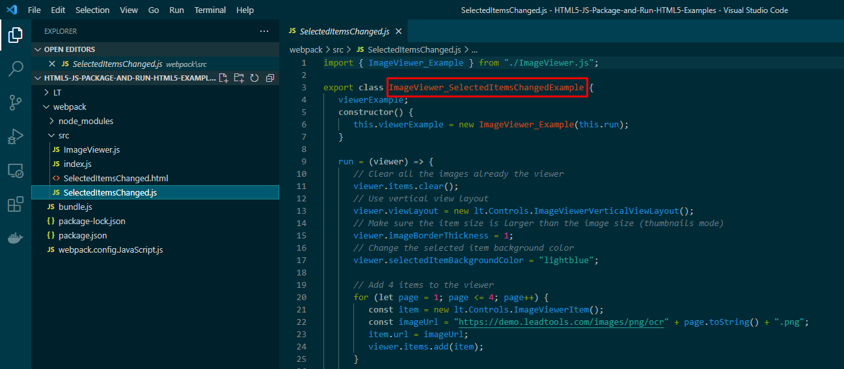Image resolution: width=844 pixels, height=369 pixels.
Task: Click the breadcrumb ellipsis segment
Action: pos(474,49)
